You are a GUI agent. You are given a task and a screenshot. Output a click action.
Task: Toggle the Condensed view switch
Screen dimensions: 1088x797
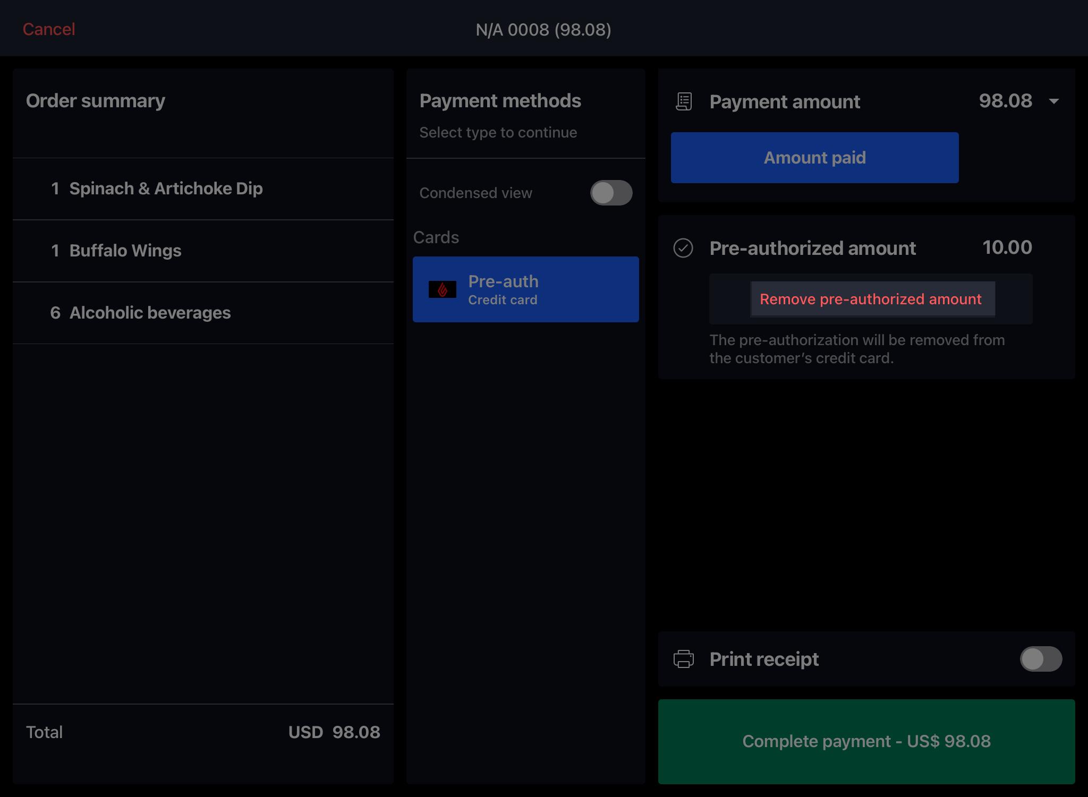coord(611,193)
